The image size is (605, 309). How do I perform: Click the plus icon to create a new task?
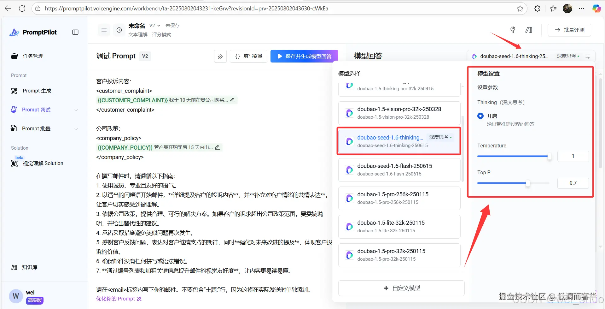point(119,30)
